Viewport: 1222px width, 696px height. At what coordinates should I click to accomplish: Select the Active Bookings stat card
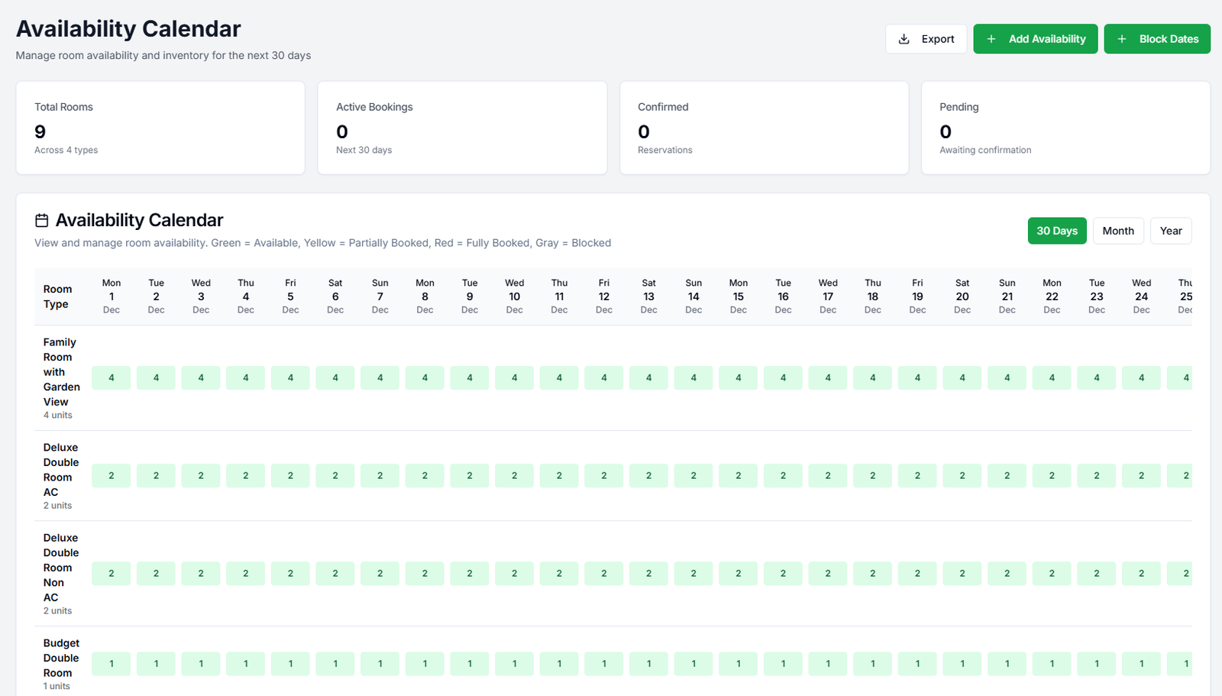point(462,128)
